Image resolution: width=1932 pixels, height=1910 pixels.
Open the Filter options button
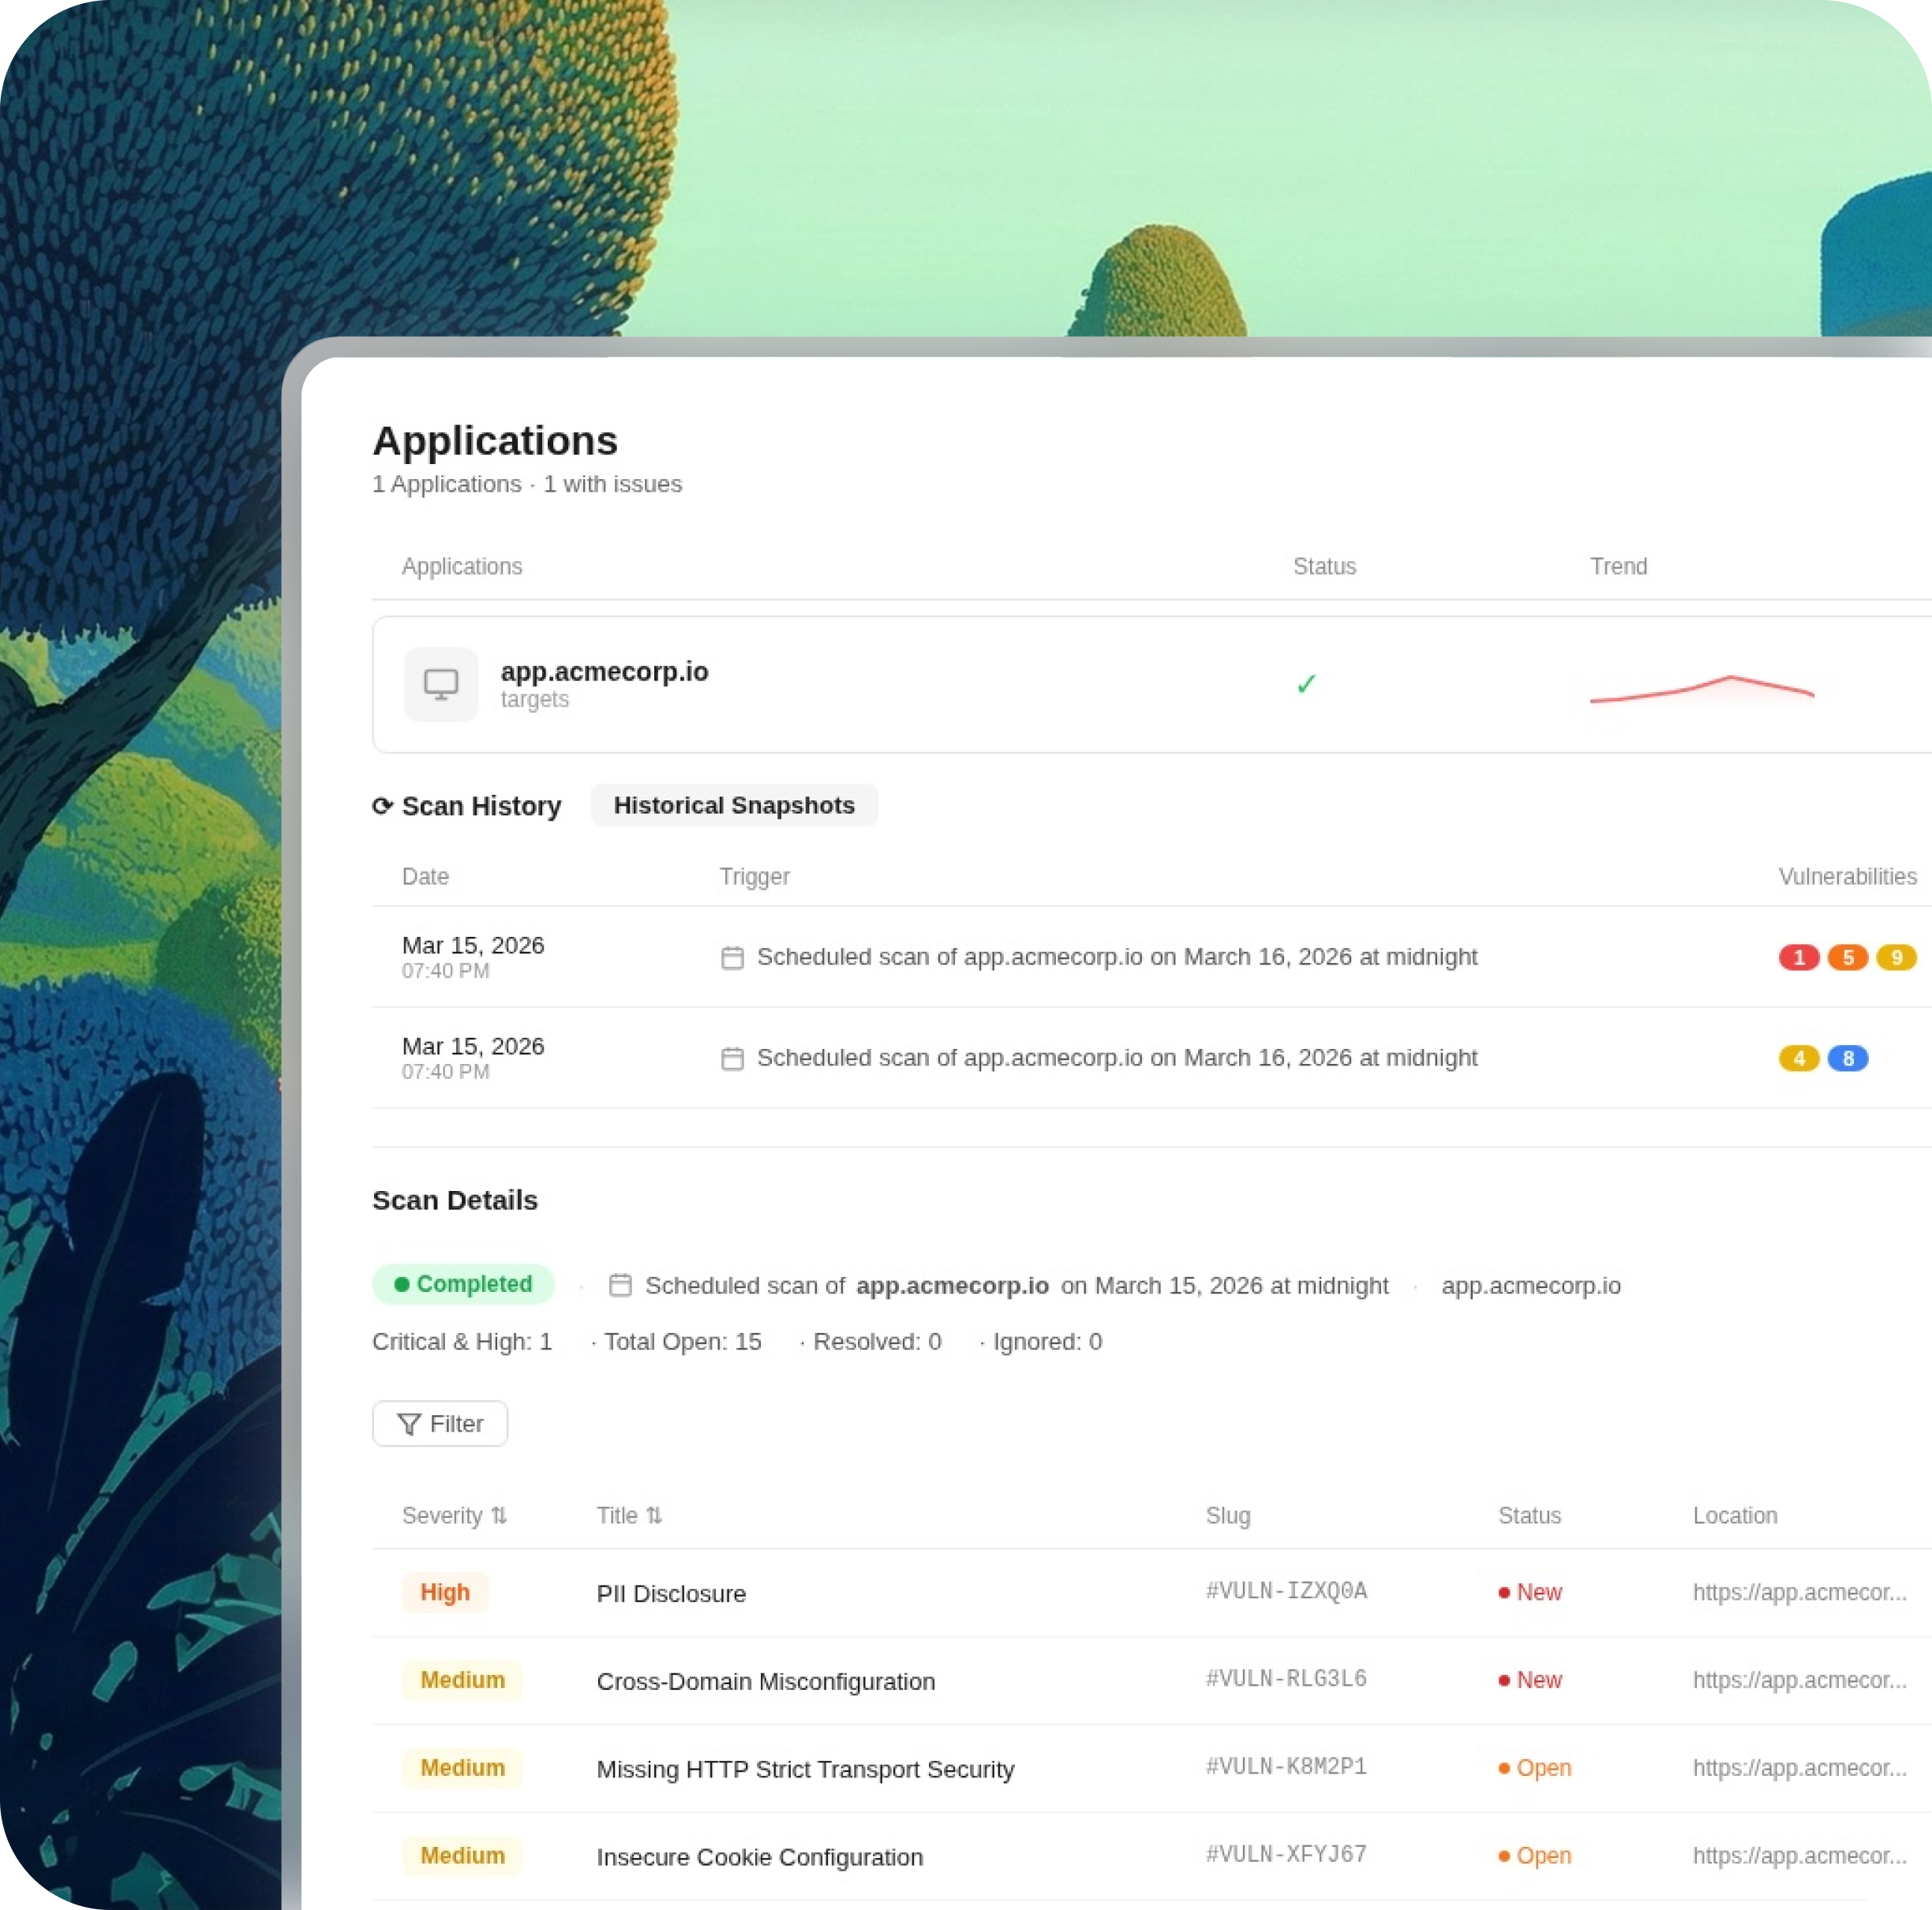(x=440, y=1423)
